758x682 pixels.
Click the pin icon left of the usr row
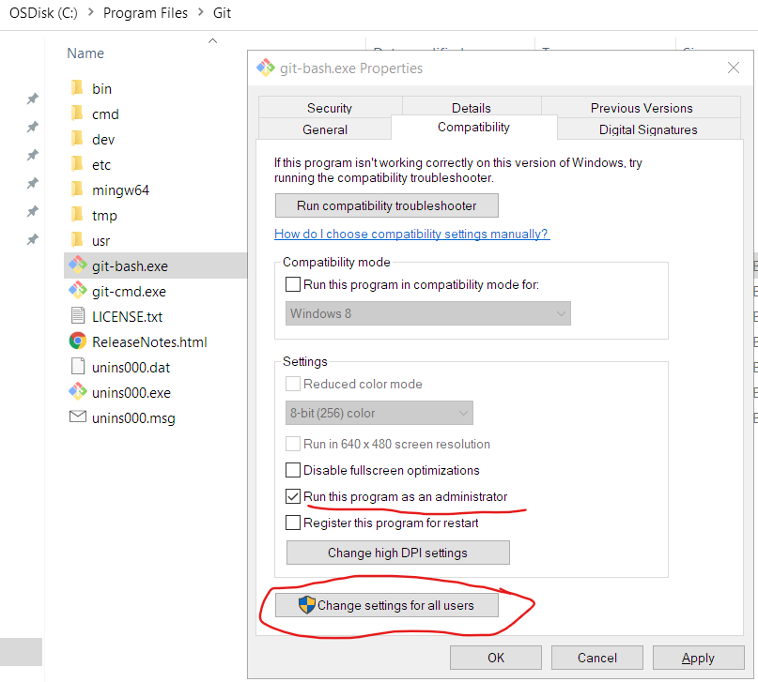pos(32,239)
